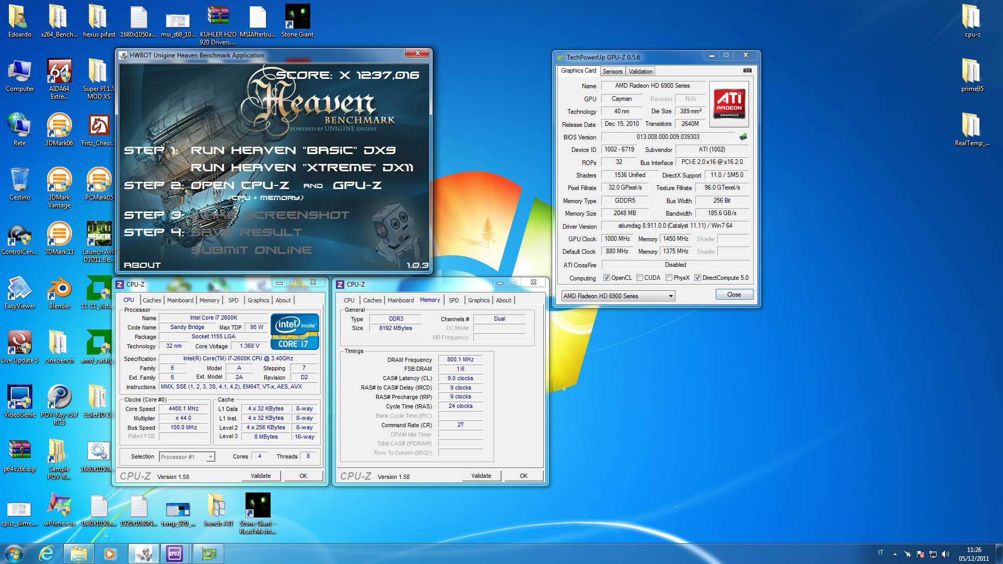Click ABOUT in the Heaven Benchmark window
Viewport: 1003px width, 564px height.
pyautogui.click(x=142, y=265)
